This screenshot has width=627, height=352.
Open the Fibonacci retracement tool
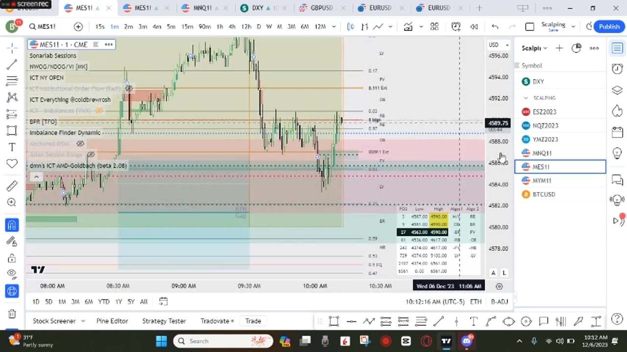12,81
